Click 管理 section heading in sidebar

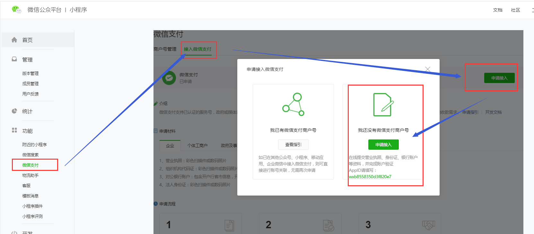point(27,60)
